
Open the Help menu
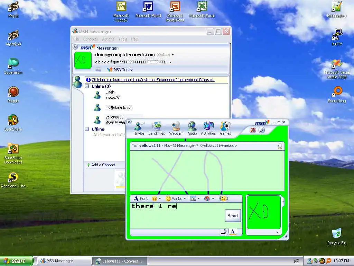(x=134, y=39)
